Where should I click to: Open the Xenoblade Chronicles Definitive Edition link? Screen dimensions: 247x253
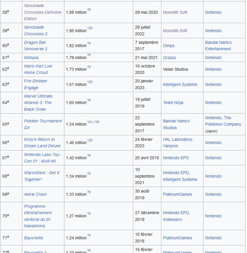pos(43,12)
